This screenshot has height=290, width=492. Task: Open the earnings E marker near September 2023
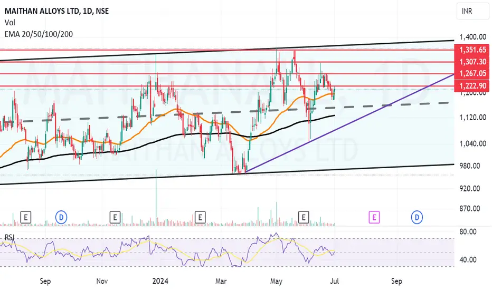pos(26,217)
